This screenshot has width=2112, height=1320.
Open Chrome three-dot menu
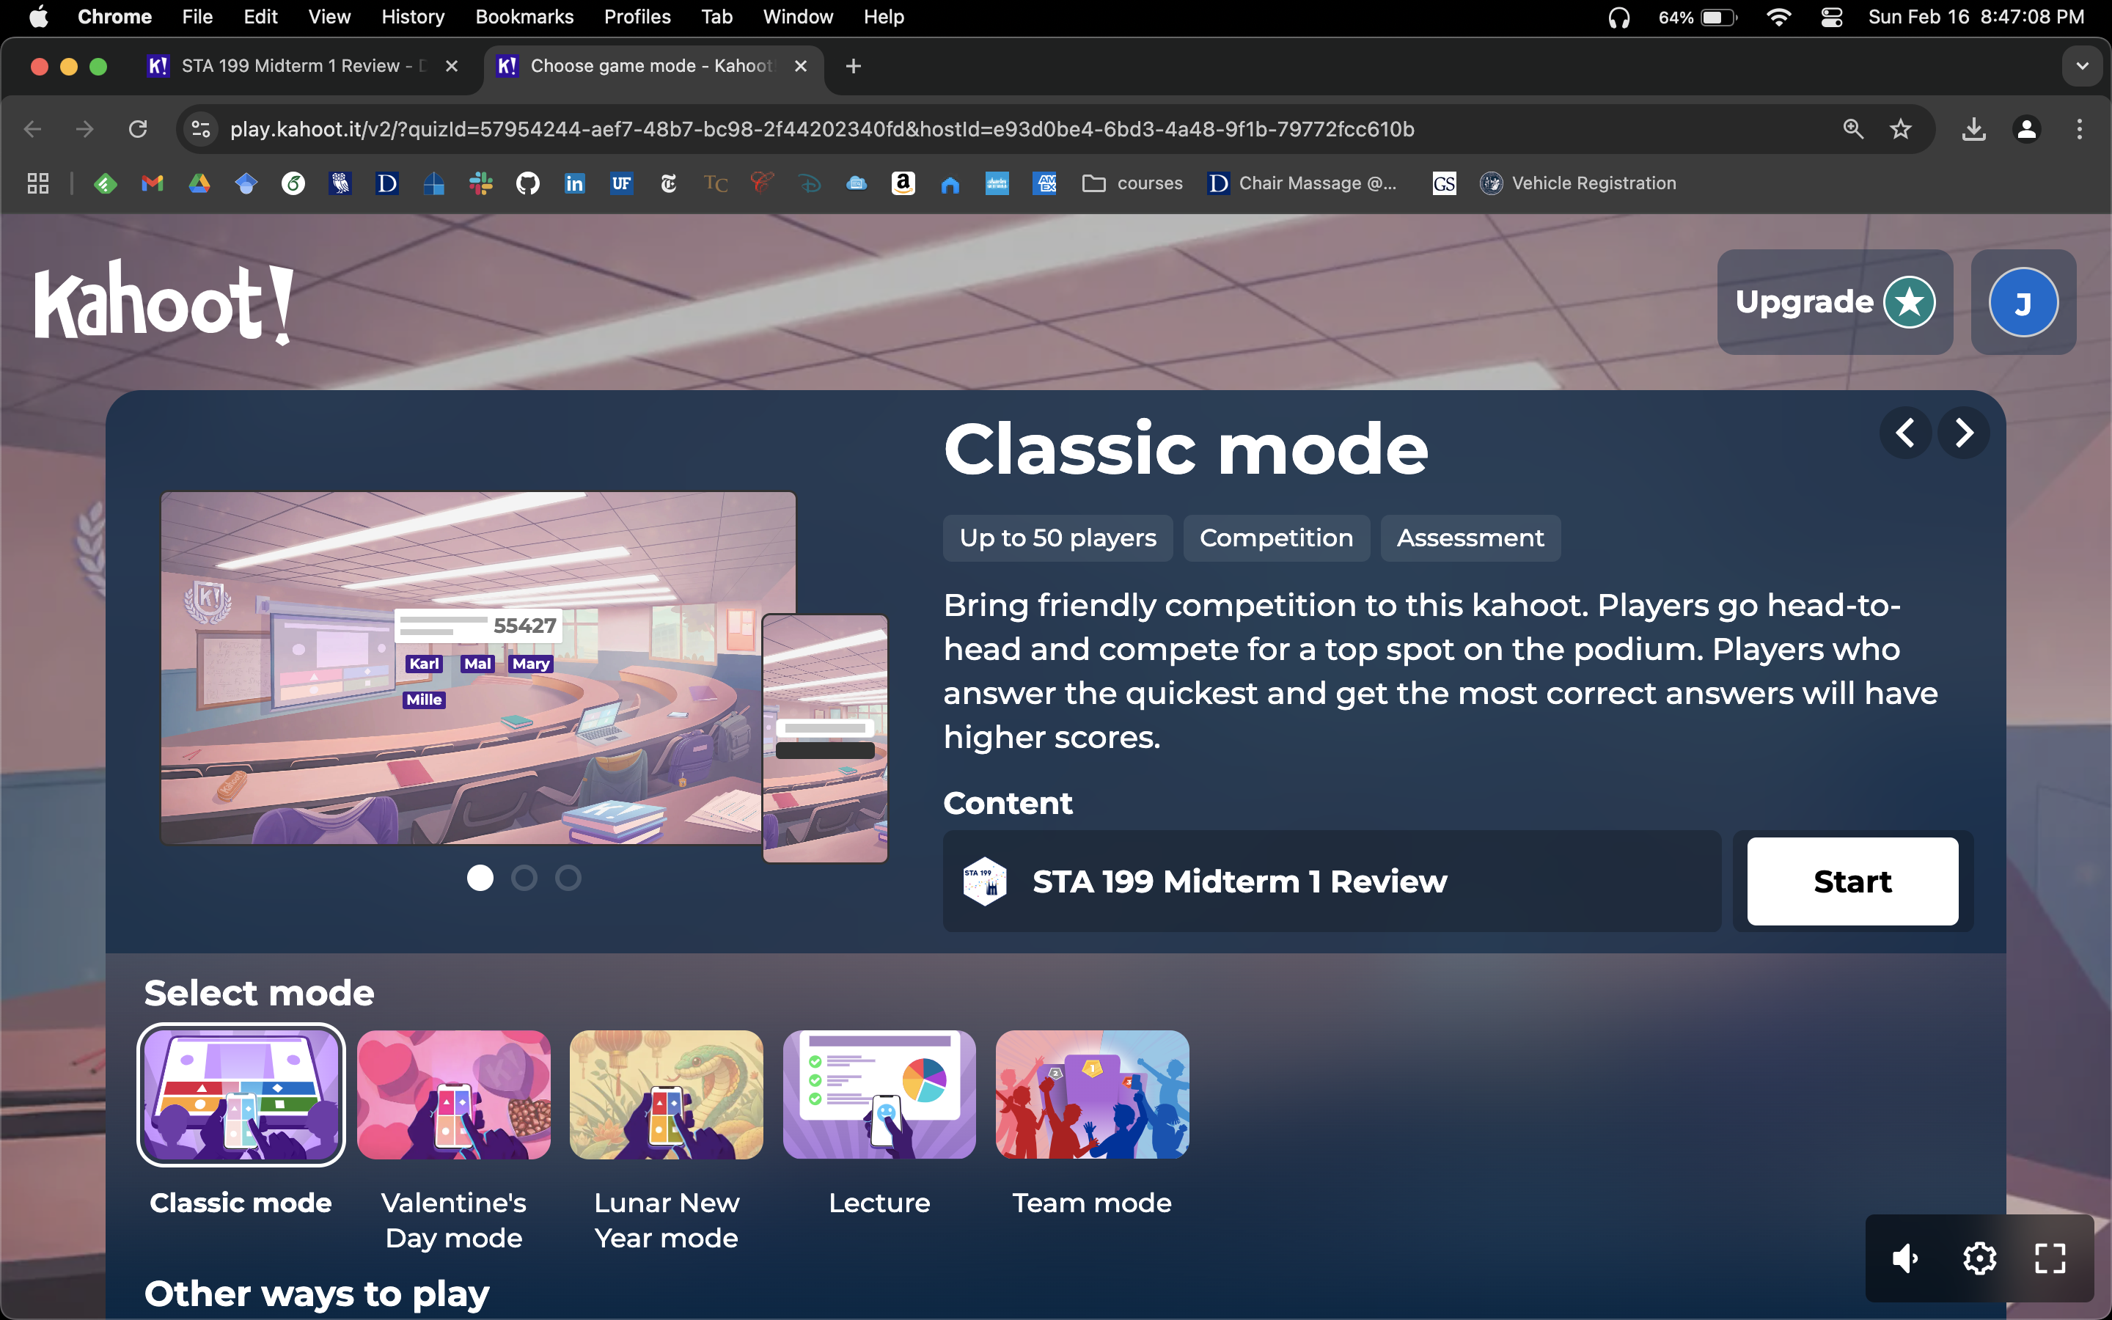pyautogui.click(x=2079, y=129)
